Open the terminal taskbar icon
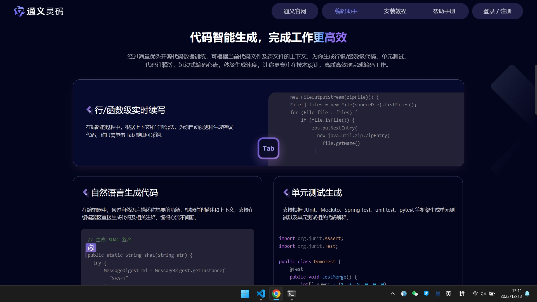This screenshot has width=537, height=302. tap(292, 294)
